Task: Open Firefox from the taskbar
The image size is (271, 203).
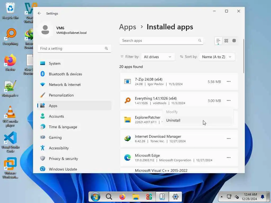Action: [x=122, y=197]
